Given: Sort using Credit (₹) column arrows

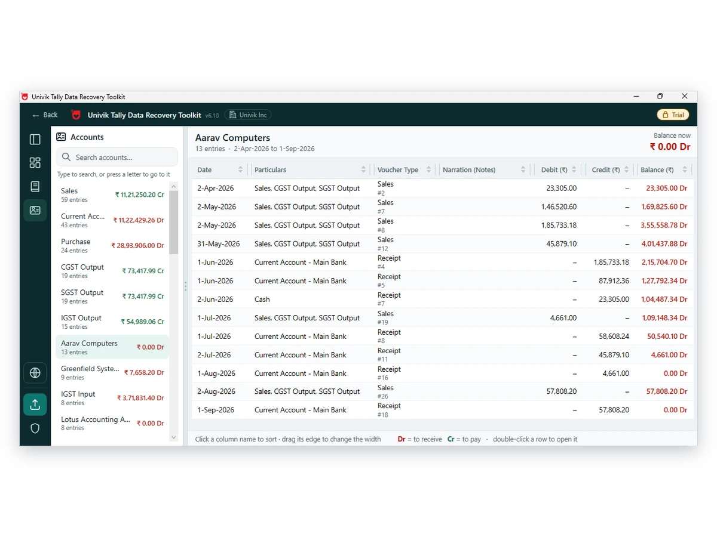Looking at the screenshot, I should pyautogui.click(x=627, y=170).
